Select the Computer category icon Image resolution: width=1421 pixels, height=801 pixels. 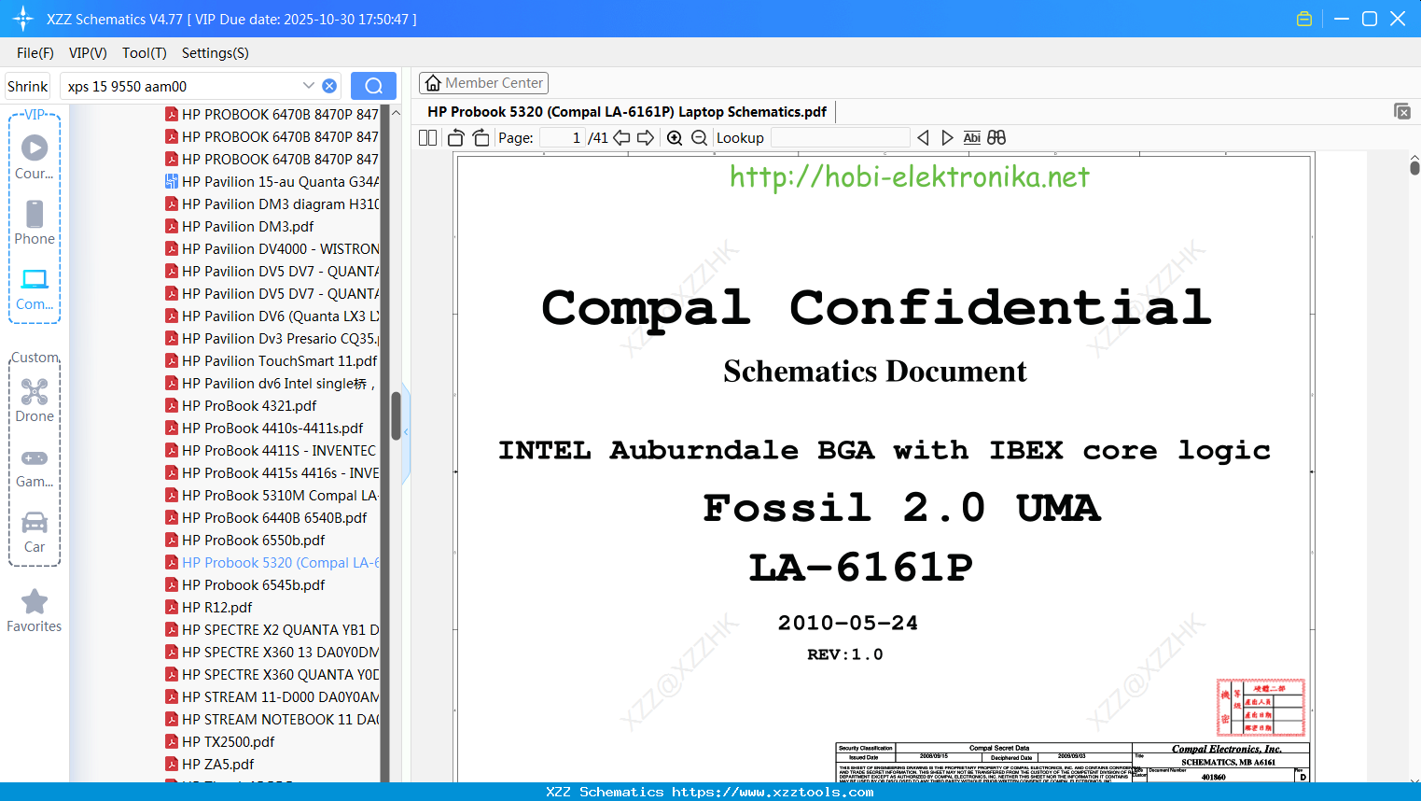(35, 288)
